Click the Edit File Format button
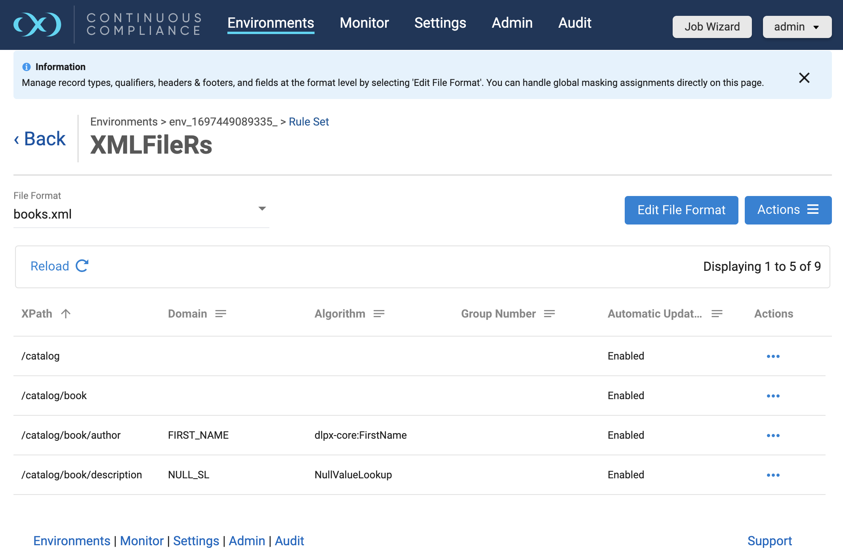 click(681, 210)
